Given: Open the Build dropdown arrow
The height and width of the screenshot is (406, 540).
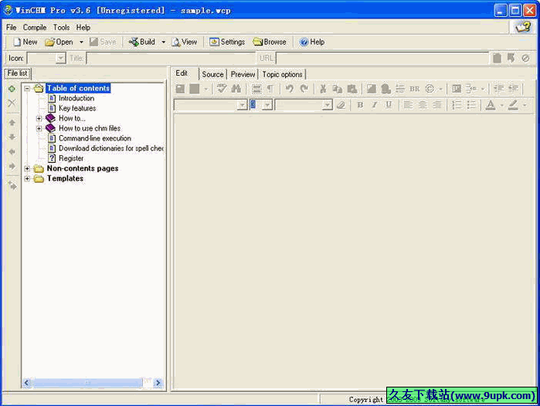Looking at the screenshot, I should tap(163, 42).
